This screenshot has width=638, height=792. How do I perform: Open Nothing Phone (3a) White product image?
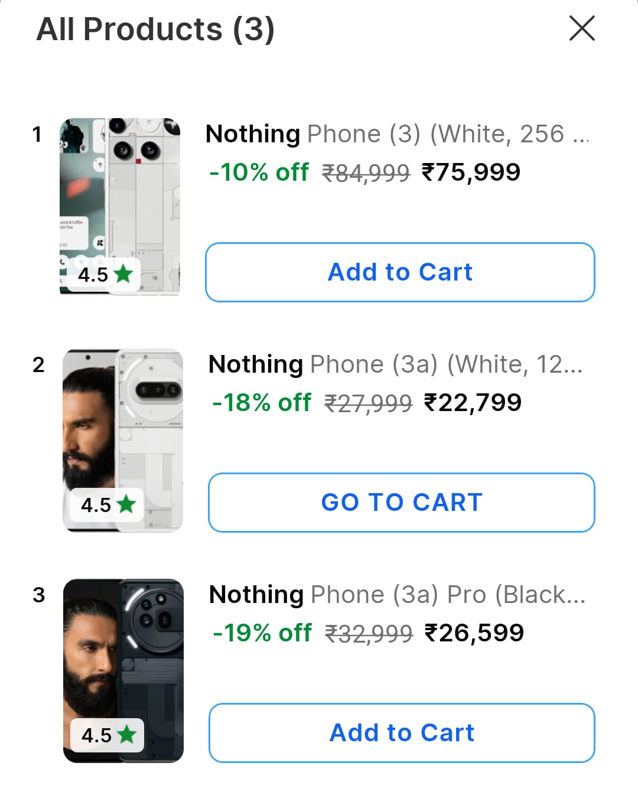(123, 425)
